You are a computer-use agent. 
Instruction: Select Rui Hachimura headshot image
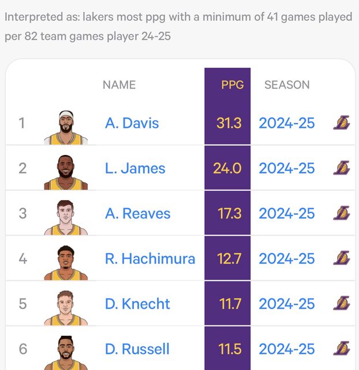pyautogui.click(x=66, y=262)
